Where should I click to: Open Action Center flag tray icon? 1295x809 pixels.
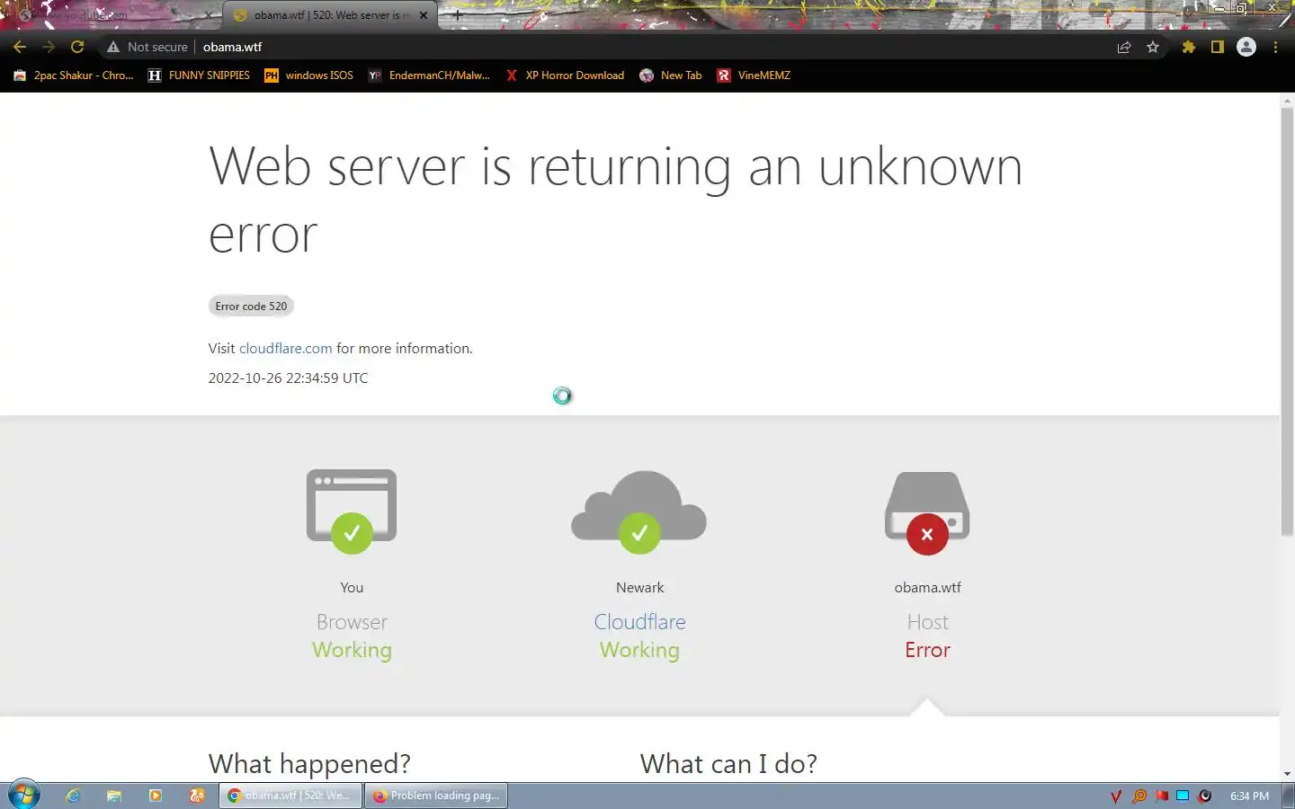point(1161,796)
